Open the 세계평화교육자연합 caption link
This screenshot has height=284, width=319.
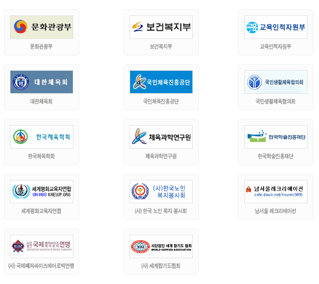[41, 211]
